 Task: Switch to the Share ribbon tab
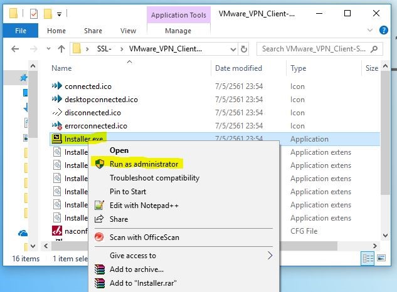pyautogui.click(x=93, y=31)
